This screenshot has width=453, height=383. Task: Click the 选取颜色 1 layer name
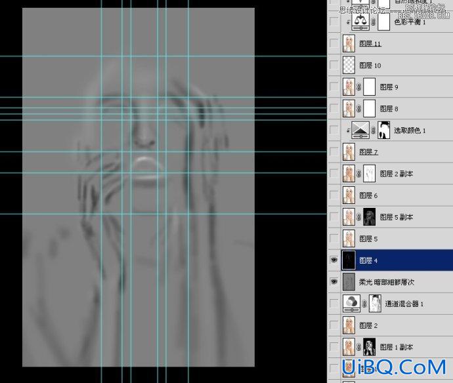410,131
